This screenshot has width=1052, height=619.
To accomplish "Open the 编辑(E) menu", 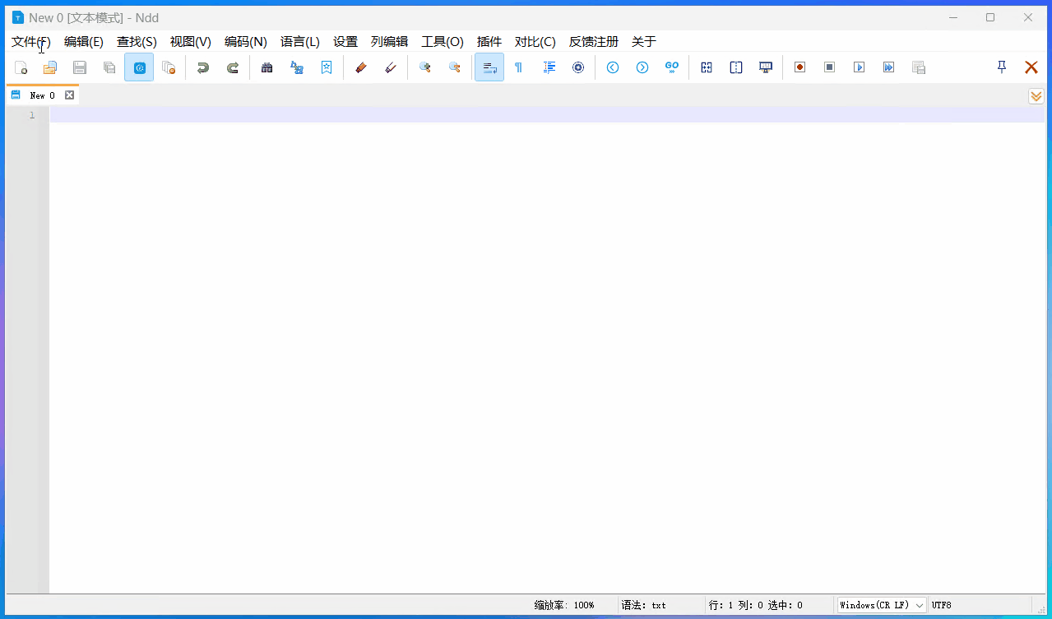I will 84,42.
